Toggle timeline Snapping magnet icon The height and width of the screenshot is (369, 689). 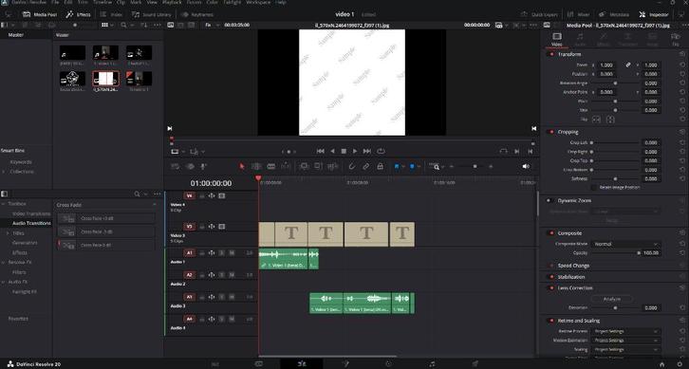(351, 167)
